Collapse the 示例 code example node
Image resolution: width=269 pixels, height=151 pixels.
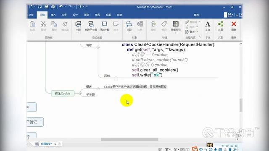116,78
